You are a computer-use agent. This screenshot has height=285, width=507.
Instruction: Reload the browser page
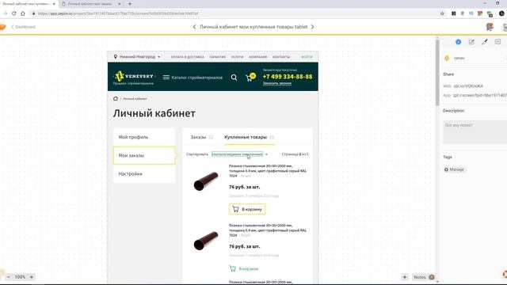pos(14,13)
